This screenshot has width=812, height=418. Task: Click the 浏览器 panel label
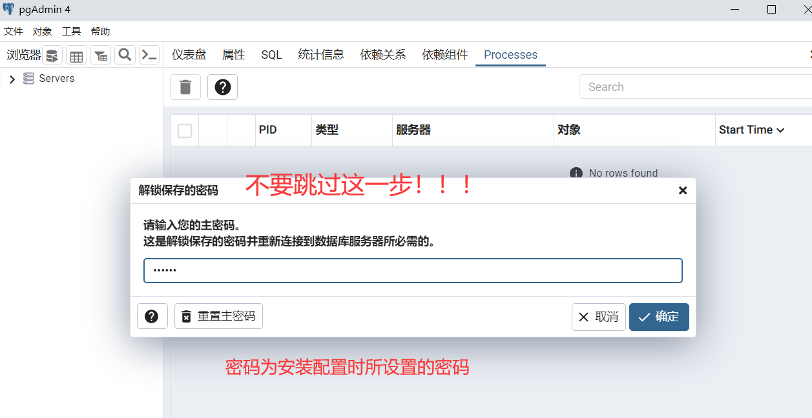pos(24,55)
